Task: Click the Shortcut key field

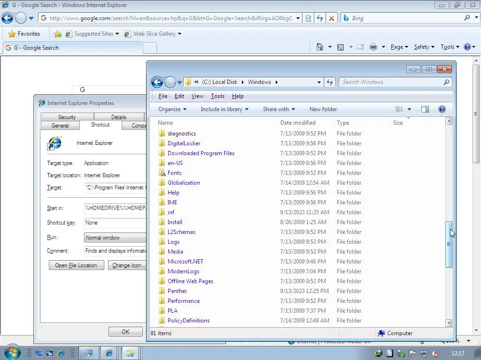Action: pyautogui.click(x=116, y=223)
